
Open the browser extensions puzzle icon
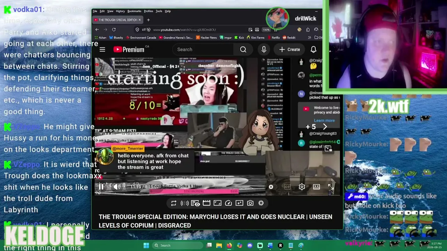point(308,30)
